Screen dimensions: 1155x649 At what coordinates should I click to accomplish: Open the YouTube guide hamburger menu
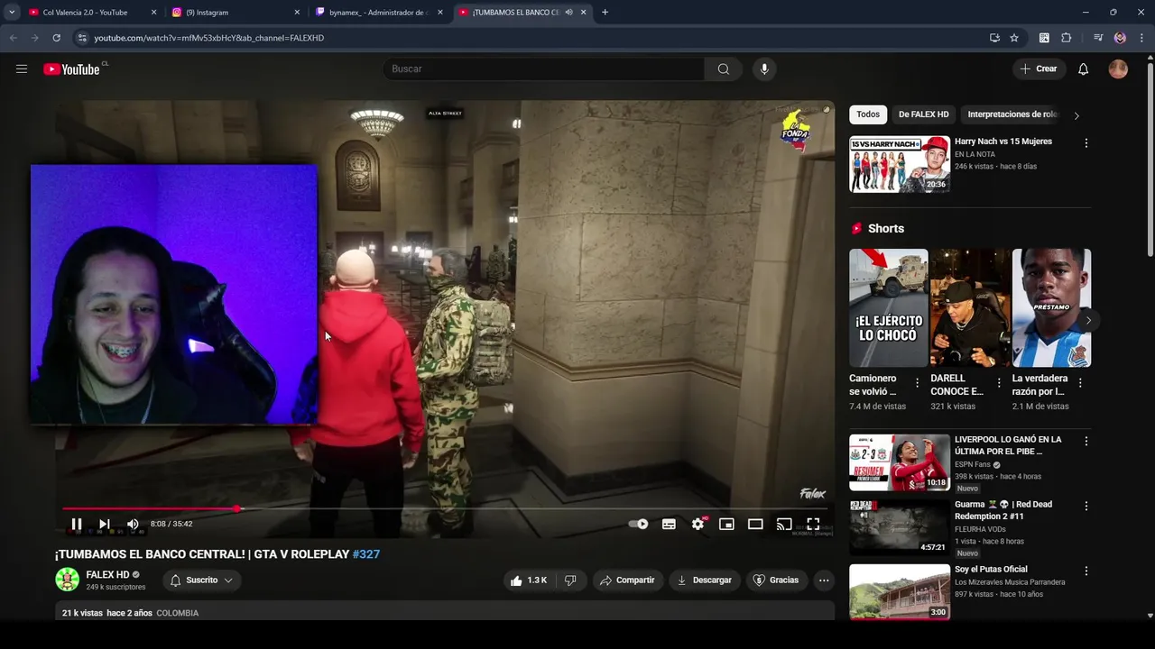[x=22, y=69]
